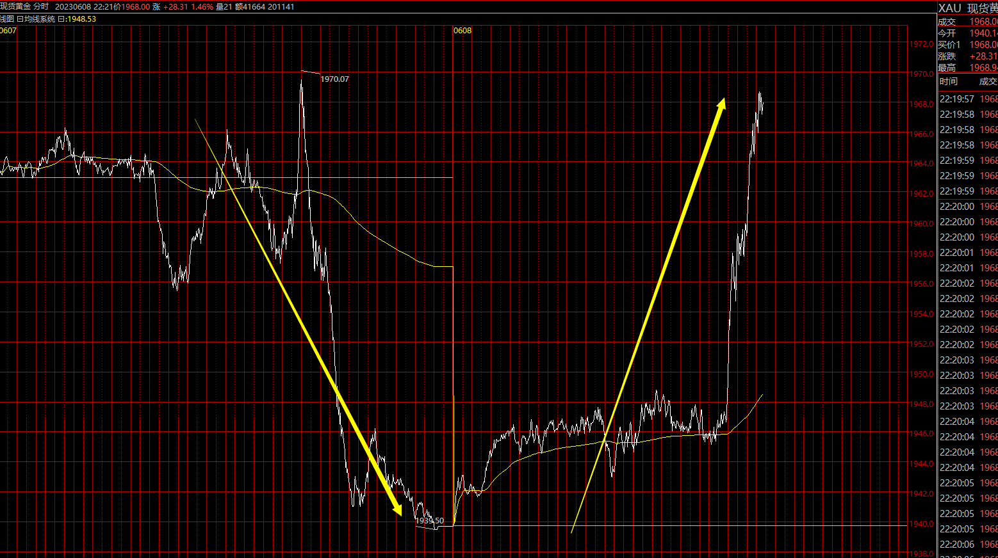Viewport: 998px width, 558px height.
Task: Click the 时间 column header in tick list
Action: [949, 81]
